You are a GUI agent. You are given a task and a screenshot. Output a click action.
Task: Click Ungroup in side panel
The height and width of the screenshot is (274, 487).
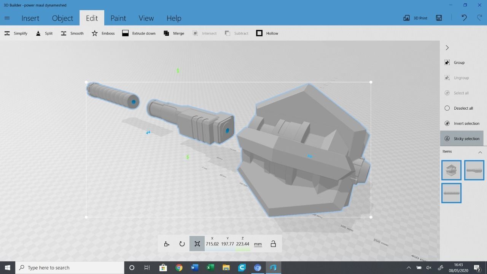coord(457,78)
